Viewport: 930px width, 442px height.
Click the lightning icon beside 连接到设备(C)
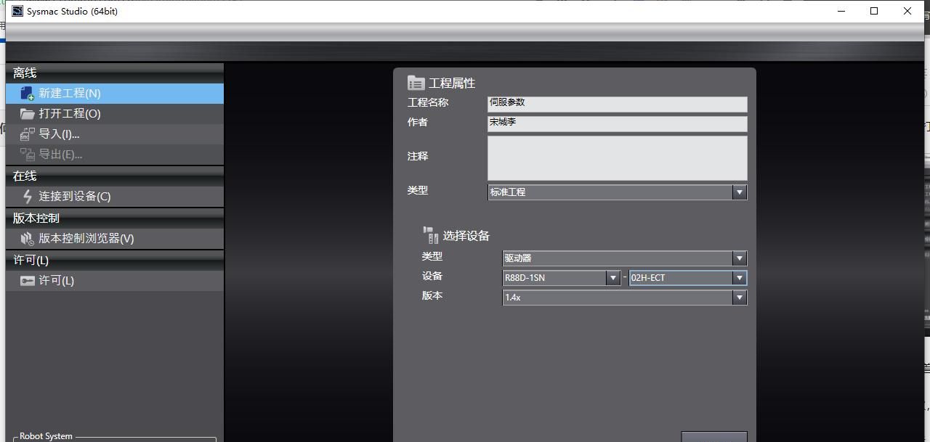tap(27, 196)
